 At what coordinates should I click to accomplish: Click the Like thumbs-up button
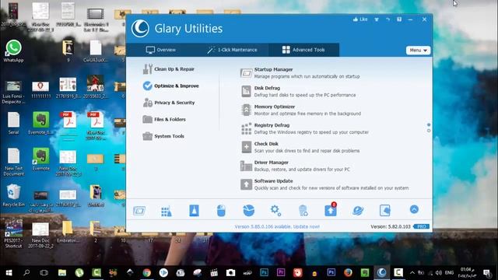[360, 19]
